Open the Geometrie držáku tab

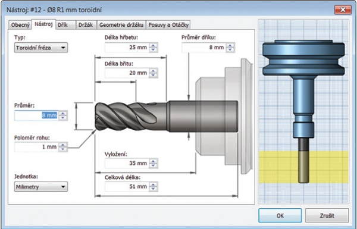pyautogui.click(x=121, y=25)
